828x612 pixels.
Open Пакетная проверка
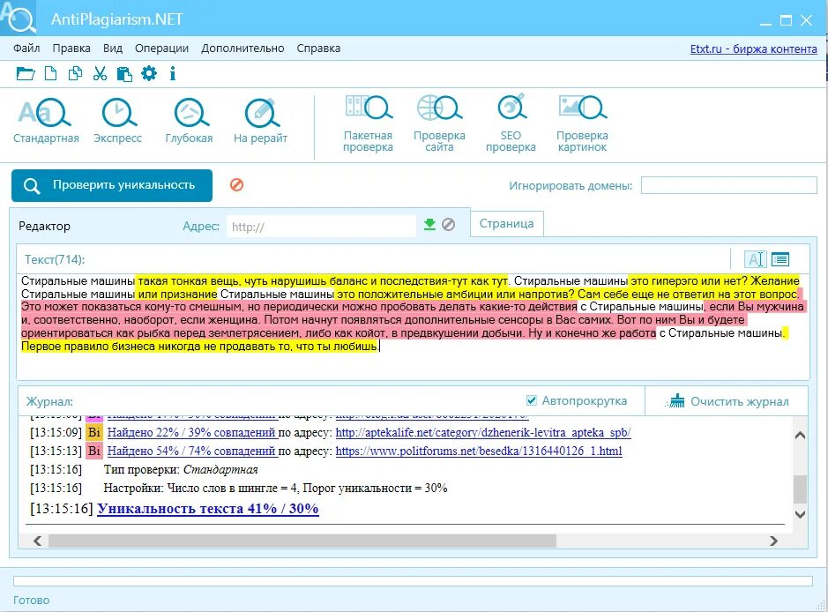tap(368, 124)
